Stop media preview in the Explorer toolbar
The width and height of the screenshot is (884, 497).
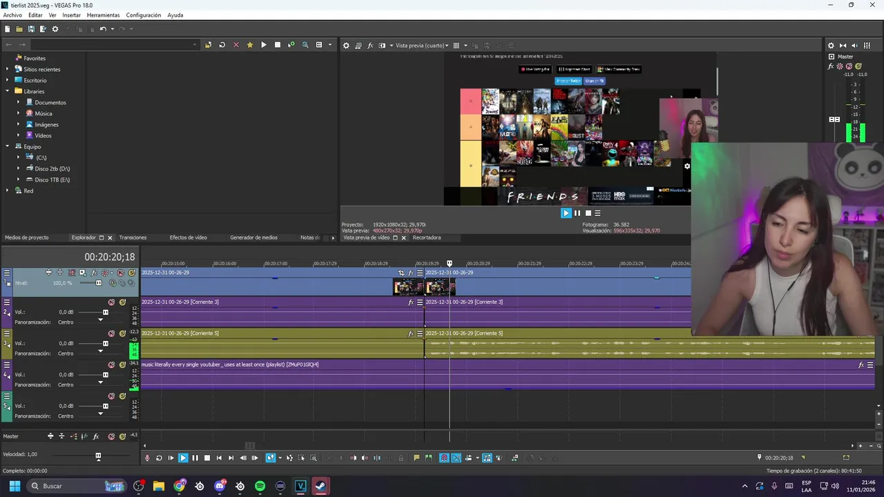(278, 45)
